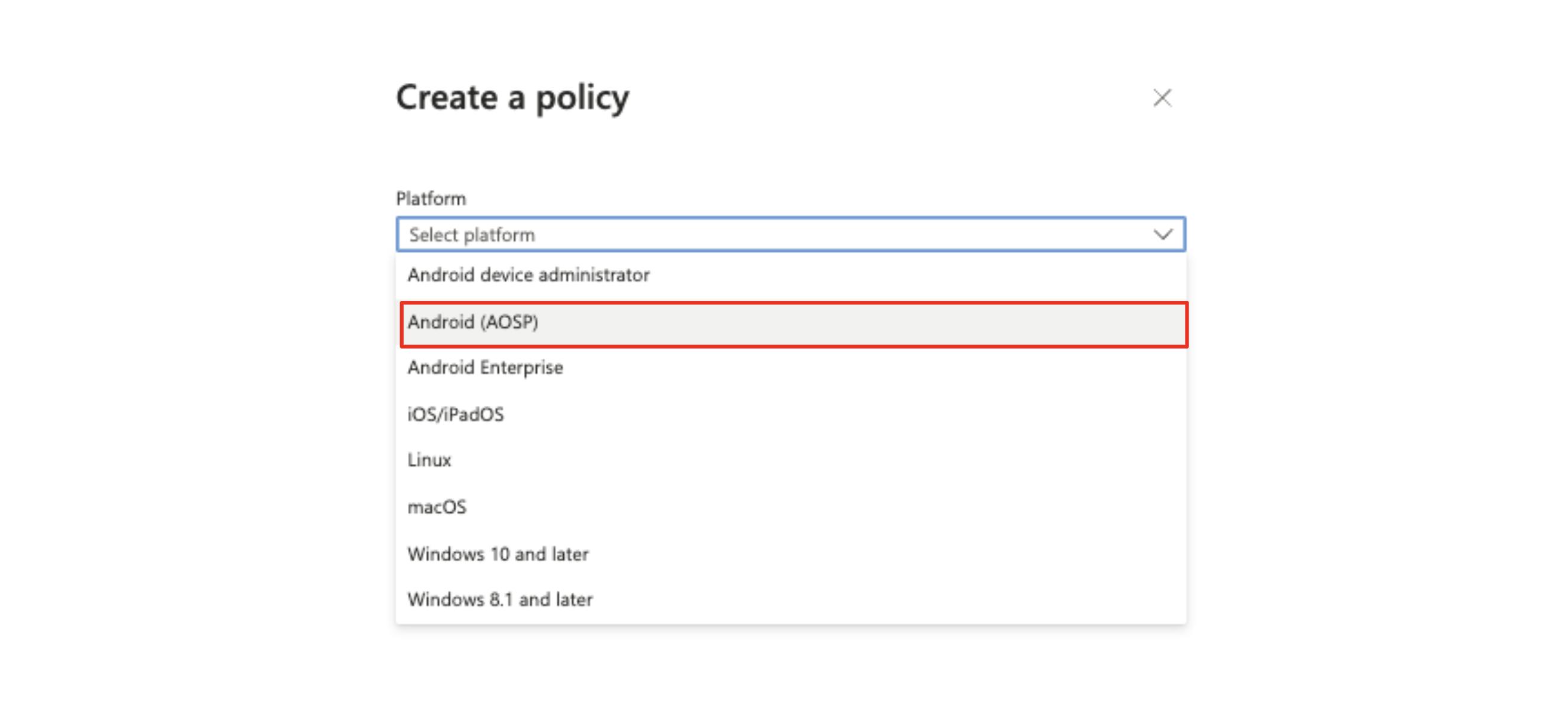The width and height of the screenshot is (1560, 714).
Task: Close the Create a policy dialog
Action: 1162,97
